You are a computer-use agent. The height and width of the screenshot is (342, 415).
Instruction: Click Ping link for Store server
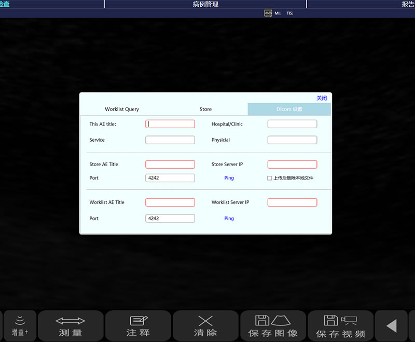(x=229, y=178)
